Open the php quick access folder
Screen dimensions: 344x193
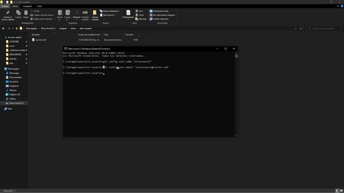point(11,63)
